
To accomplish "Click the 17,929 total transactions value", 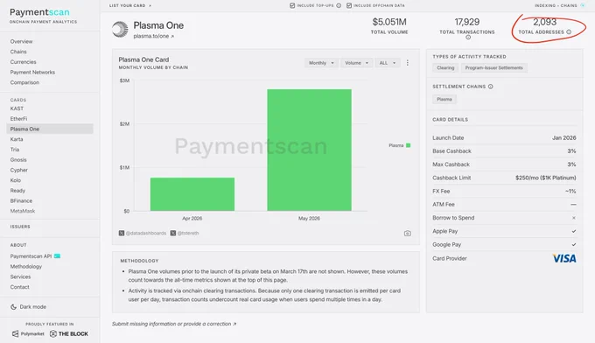I will [x=467, y=22].
